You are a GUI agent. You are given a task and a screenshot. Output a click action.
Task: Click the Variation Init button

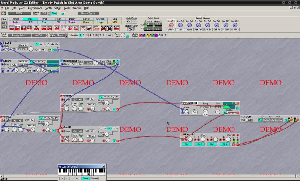pos(109,35)
